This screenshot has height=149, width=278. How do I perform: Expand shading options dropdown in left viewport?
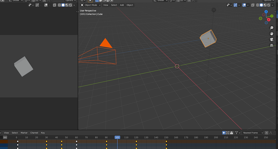[74, 5]
